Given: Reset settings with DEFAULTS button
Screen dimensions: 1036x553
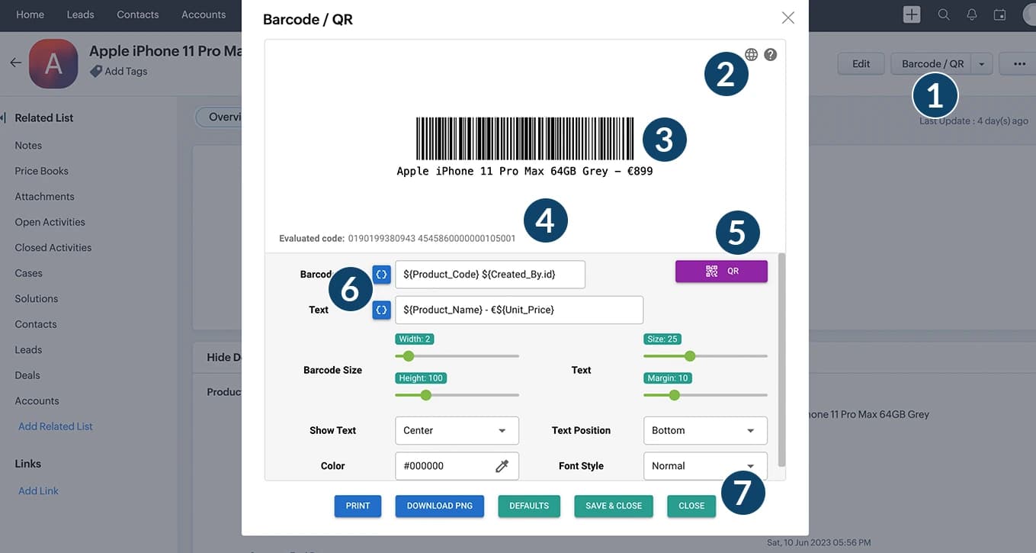Looking at the screenshot, I should (529, 506).
